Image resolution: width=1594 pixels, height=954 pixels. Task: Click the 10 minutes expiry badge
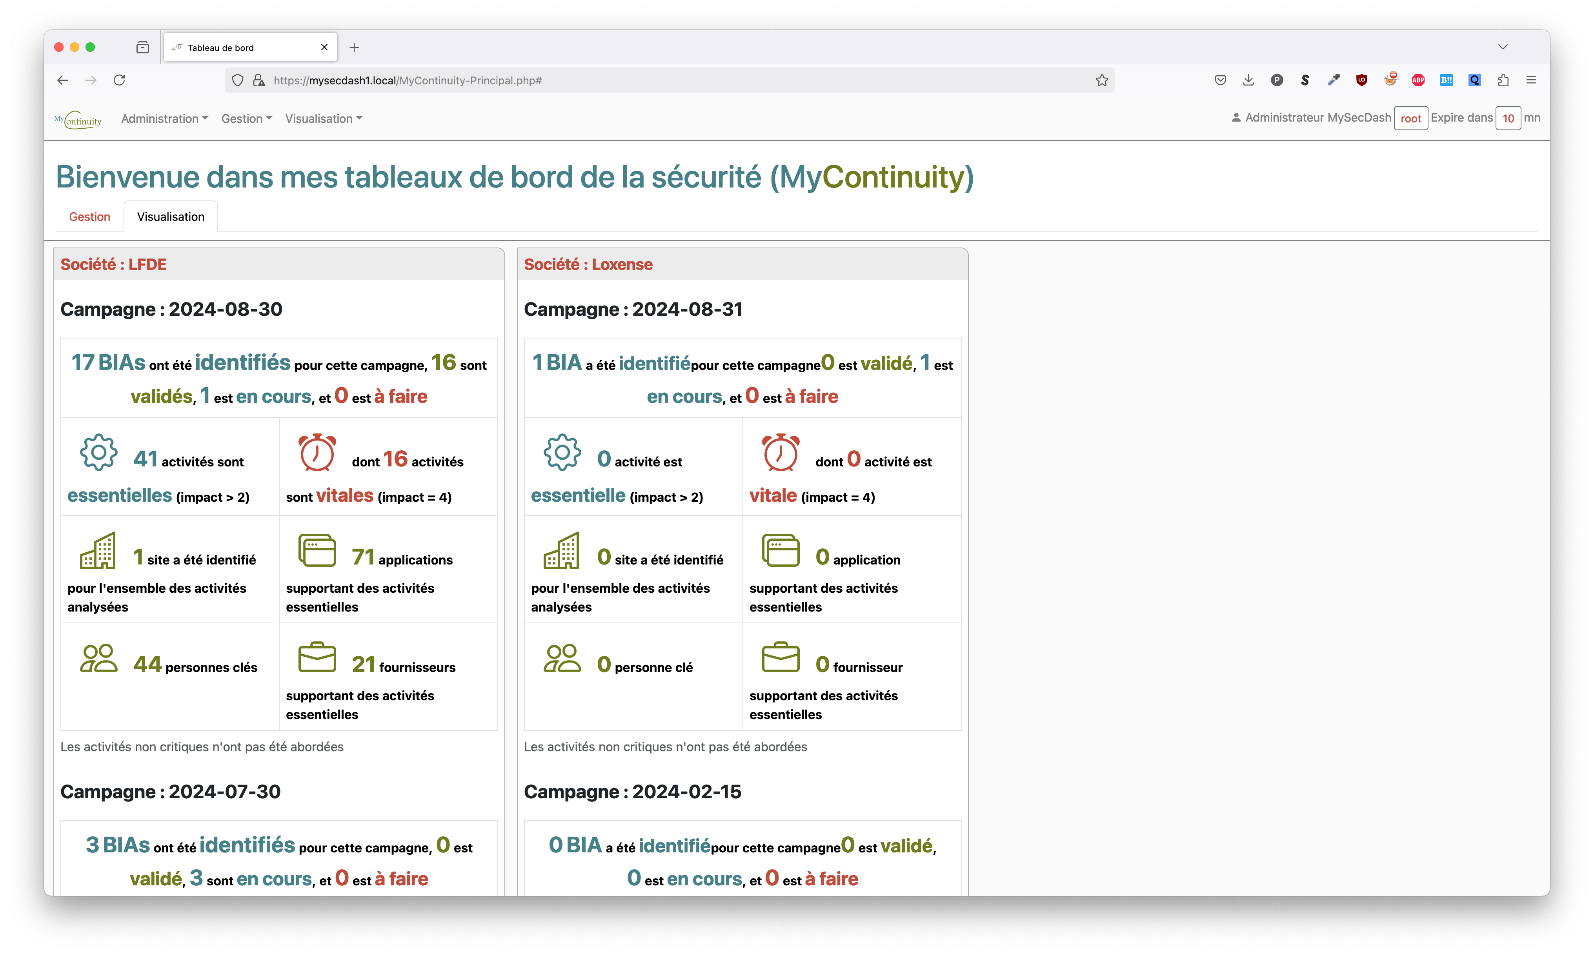click(1508, 118)
